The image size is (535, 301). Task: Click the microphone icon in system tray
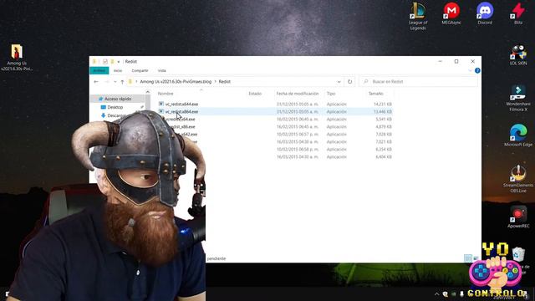point(461,293)
